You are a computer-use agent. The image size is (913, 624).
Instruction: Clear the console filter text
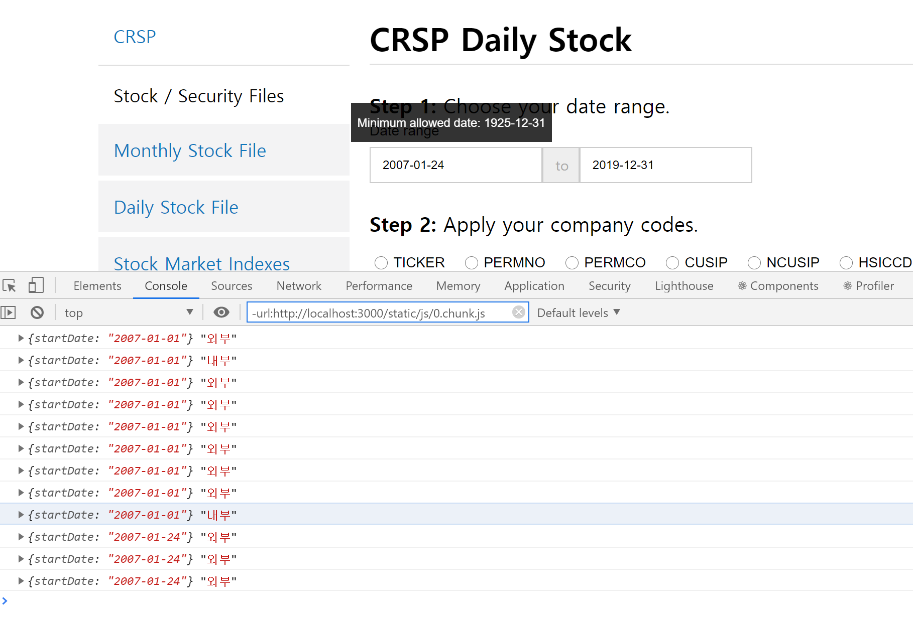tap(519, 313)
